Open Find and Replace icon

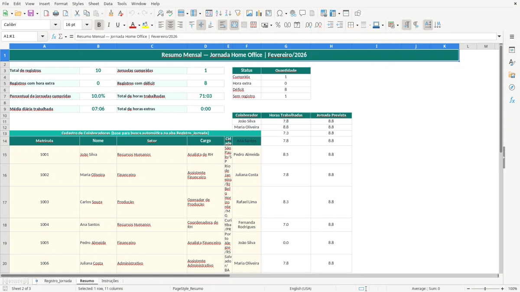[160, 13]
